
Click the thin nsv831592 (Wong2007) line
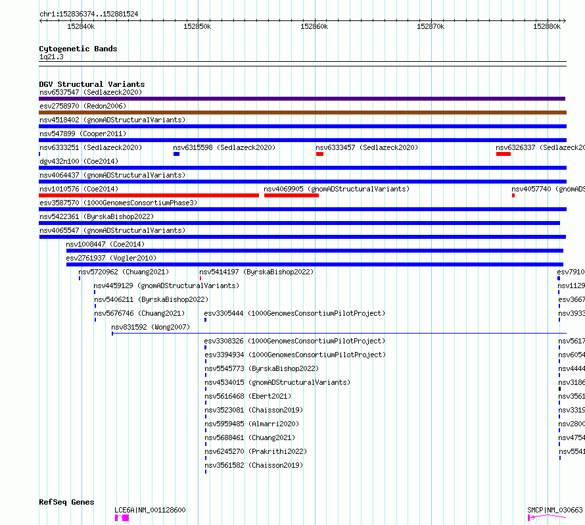pos(339,333)
